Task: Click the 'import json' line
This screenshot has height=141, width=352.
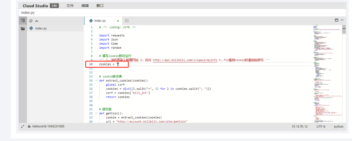Action: (x=108, y=39)
